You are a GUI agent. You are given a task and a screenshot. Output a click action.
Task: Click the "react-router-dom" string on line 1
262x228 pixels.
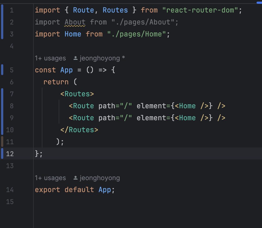(200, 10)
